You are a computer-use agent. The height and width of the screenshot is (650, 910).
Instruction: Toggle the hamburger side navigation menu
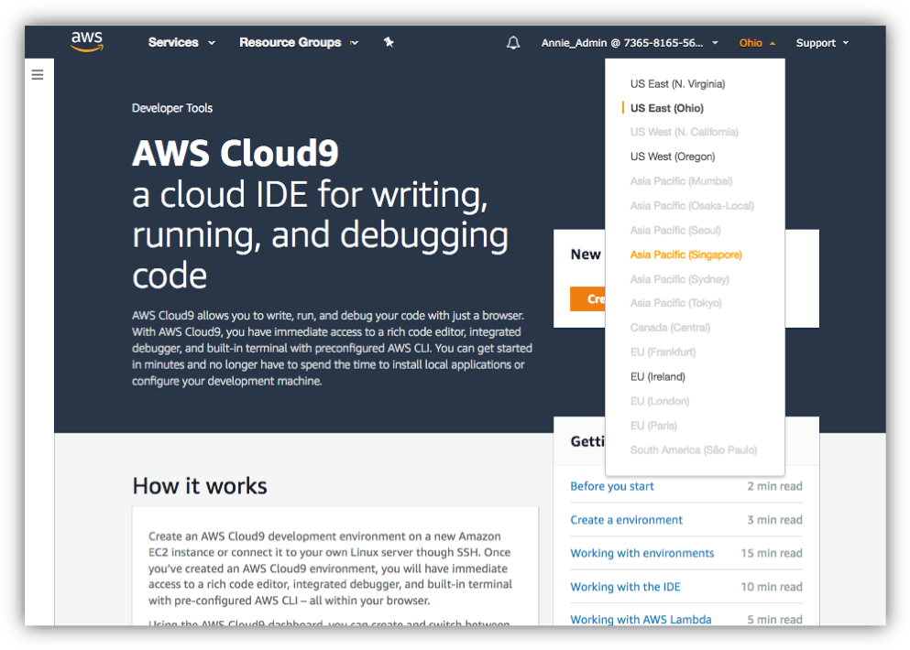click(x=38, y=75)
